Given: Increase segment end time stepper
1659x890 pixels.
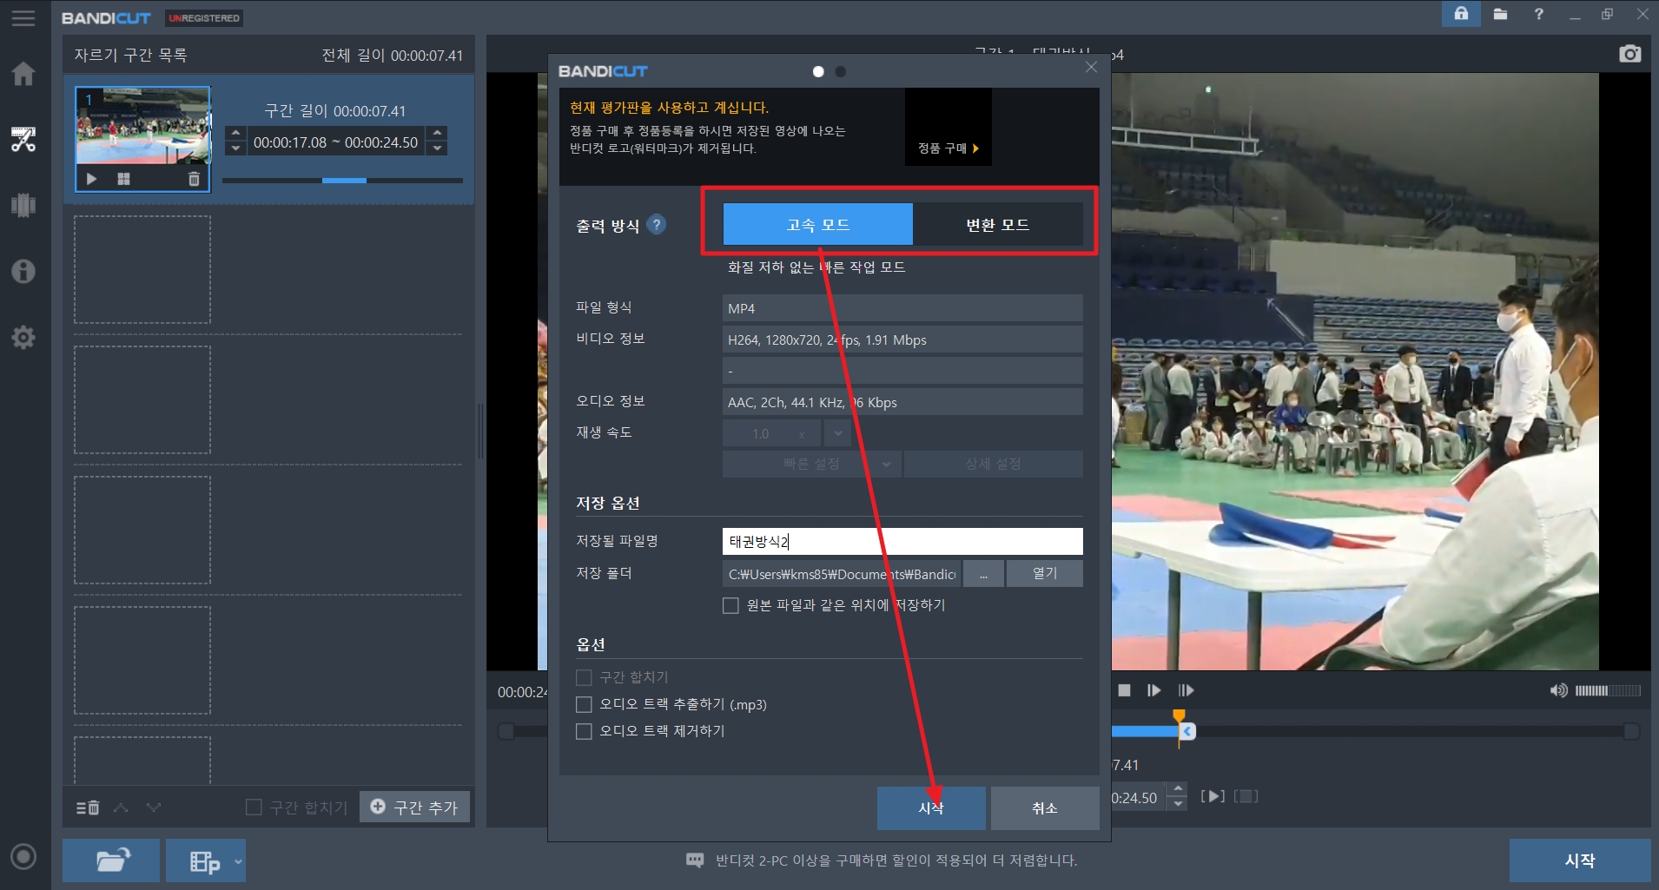Looking at the screenshot, I should pos(437,134).
